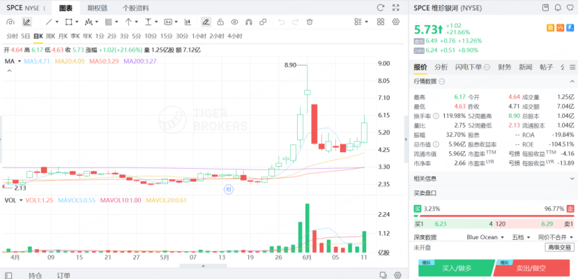Open the chart list layout dropdown
Screen dimensions: 578x279
click(x=361, y=22)
